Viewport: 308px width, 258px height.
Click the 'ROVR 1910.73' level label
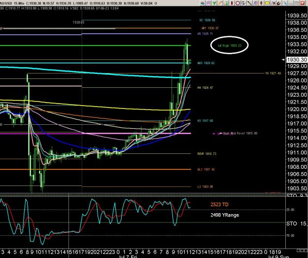206,153
